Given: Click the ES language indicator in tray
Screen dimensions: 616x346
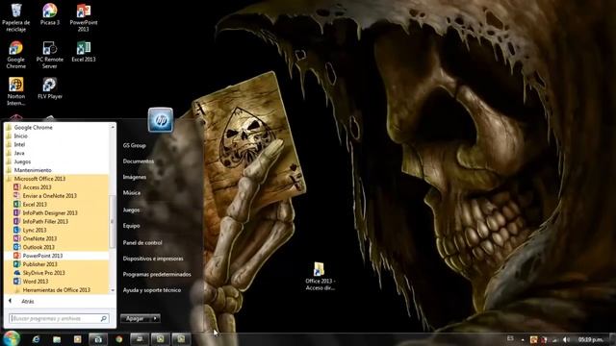Looking at the screenshot, I should click(510, 338).
